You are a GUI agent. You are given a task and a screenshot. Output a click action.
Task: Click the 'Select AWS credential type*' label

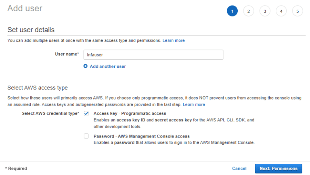point(50,114)
